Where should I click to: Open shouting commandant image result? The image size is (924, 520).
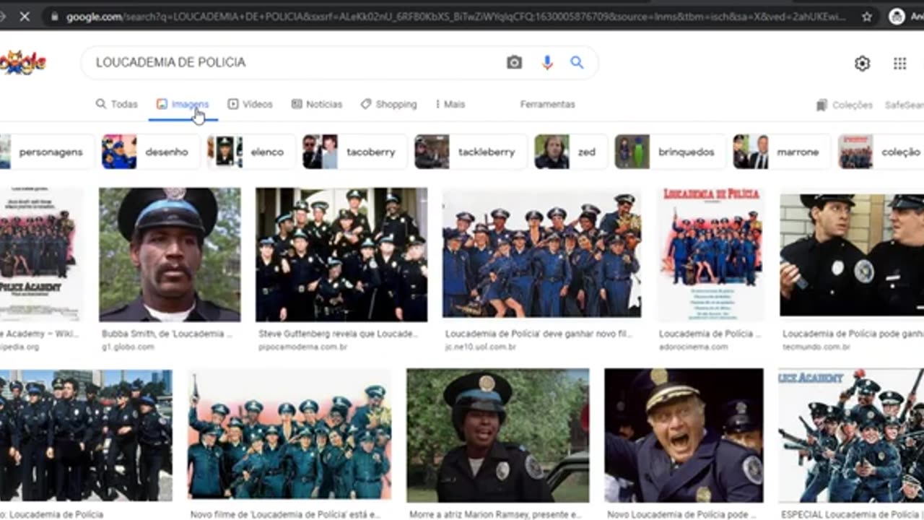pos(684,435)
